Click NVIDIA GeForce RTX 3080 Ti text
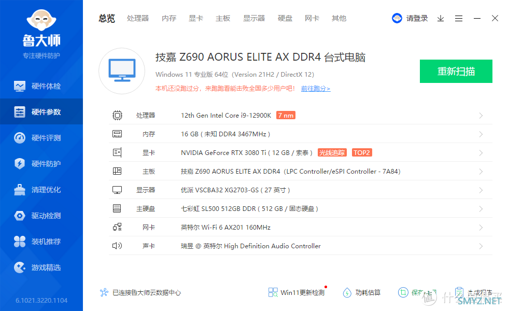Screen dimensions: 508x311 pyautogui.click(x=247, y=152)
